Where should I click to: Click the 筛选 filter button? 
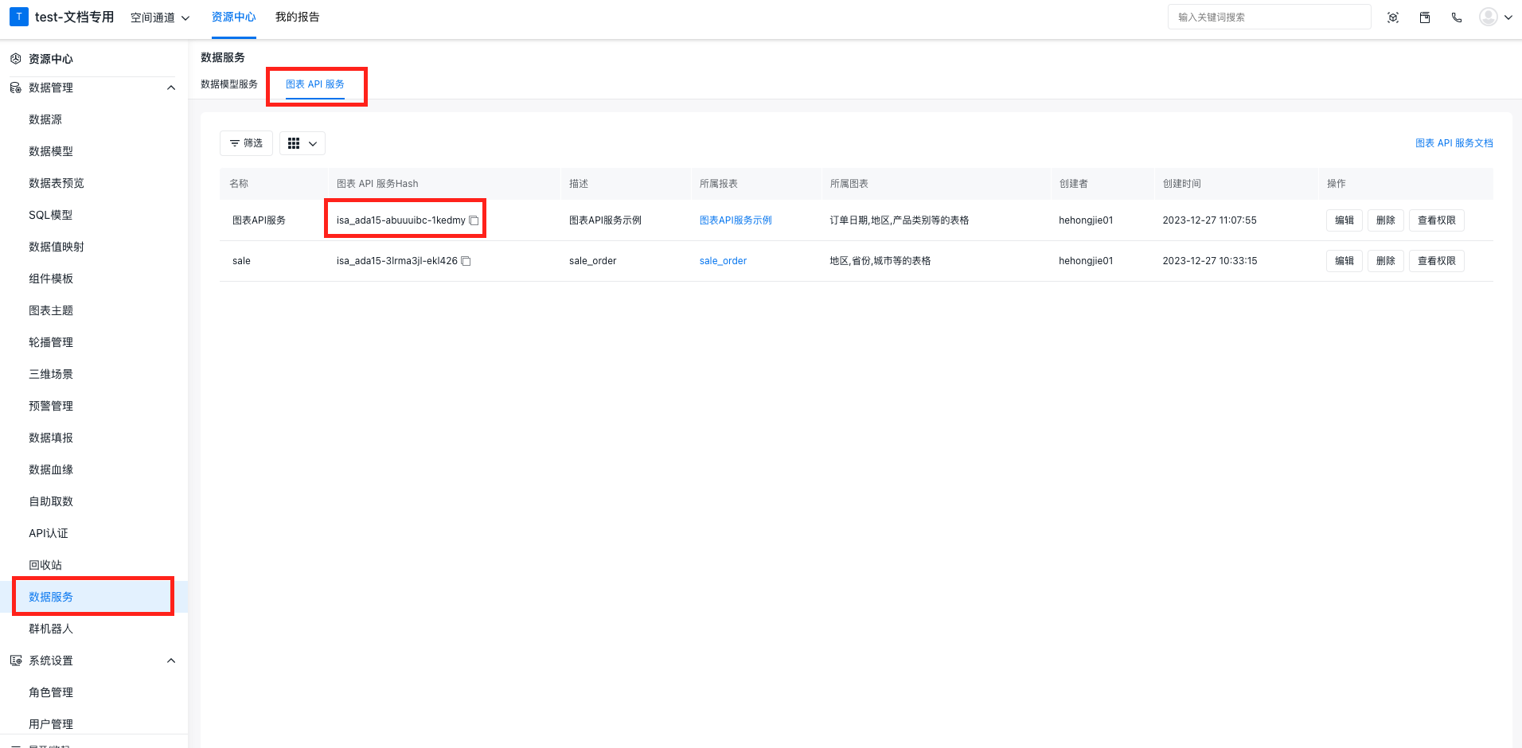click(246, 143)
